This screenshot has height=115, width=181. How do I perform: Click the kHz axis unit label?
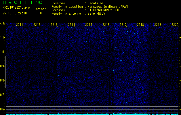point(3,23)
